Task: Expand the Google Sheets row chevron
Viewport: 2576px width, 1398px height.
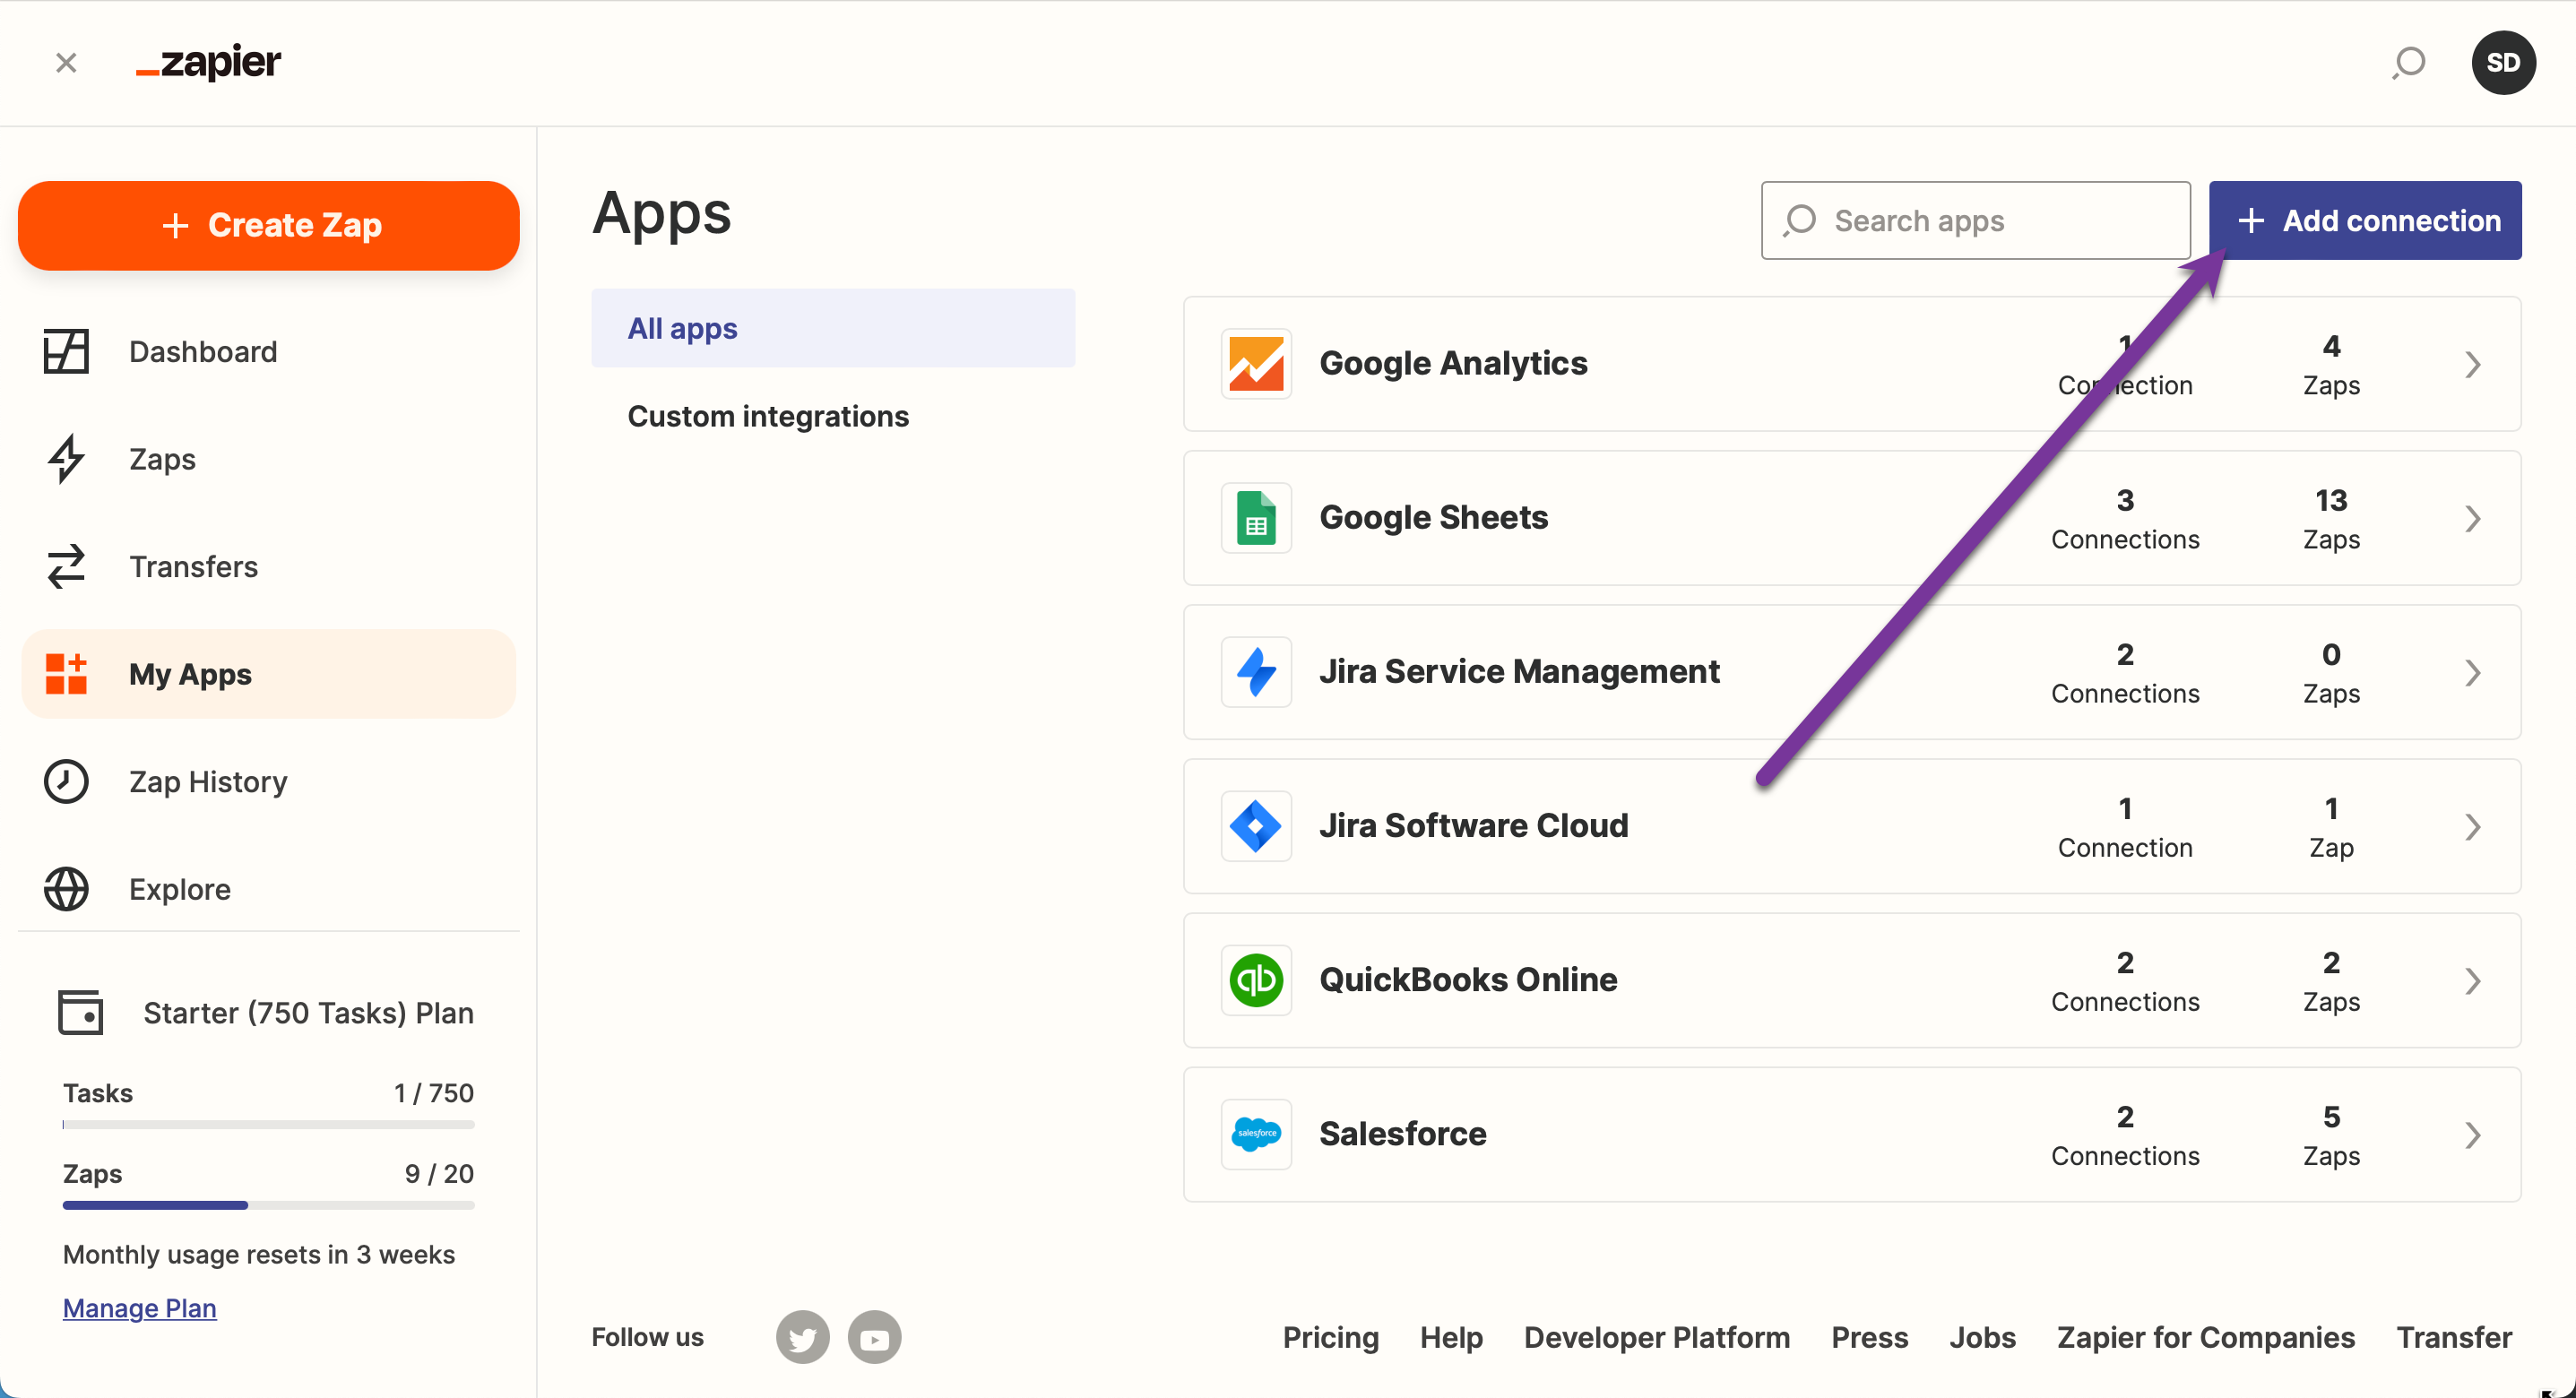Action: point(2473,518)
